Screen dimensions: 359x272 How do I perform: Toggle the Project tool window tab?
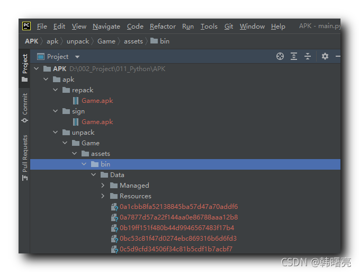point(24,68)
